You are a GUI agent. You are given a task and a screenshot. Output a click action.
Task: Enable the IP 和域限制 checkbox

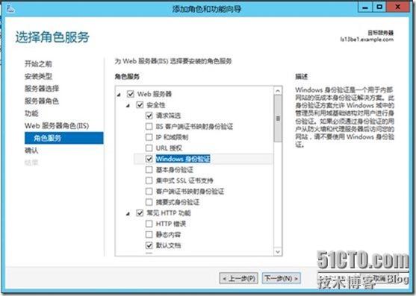(x=149, y=137)
